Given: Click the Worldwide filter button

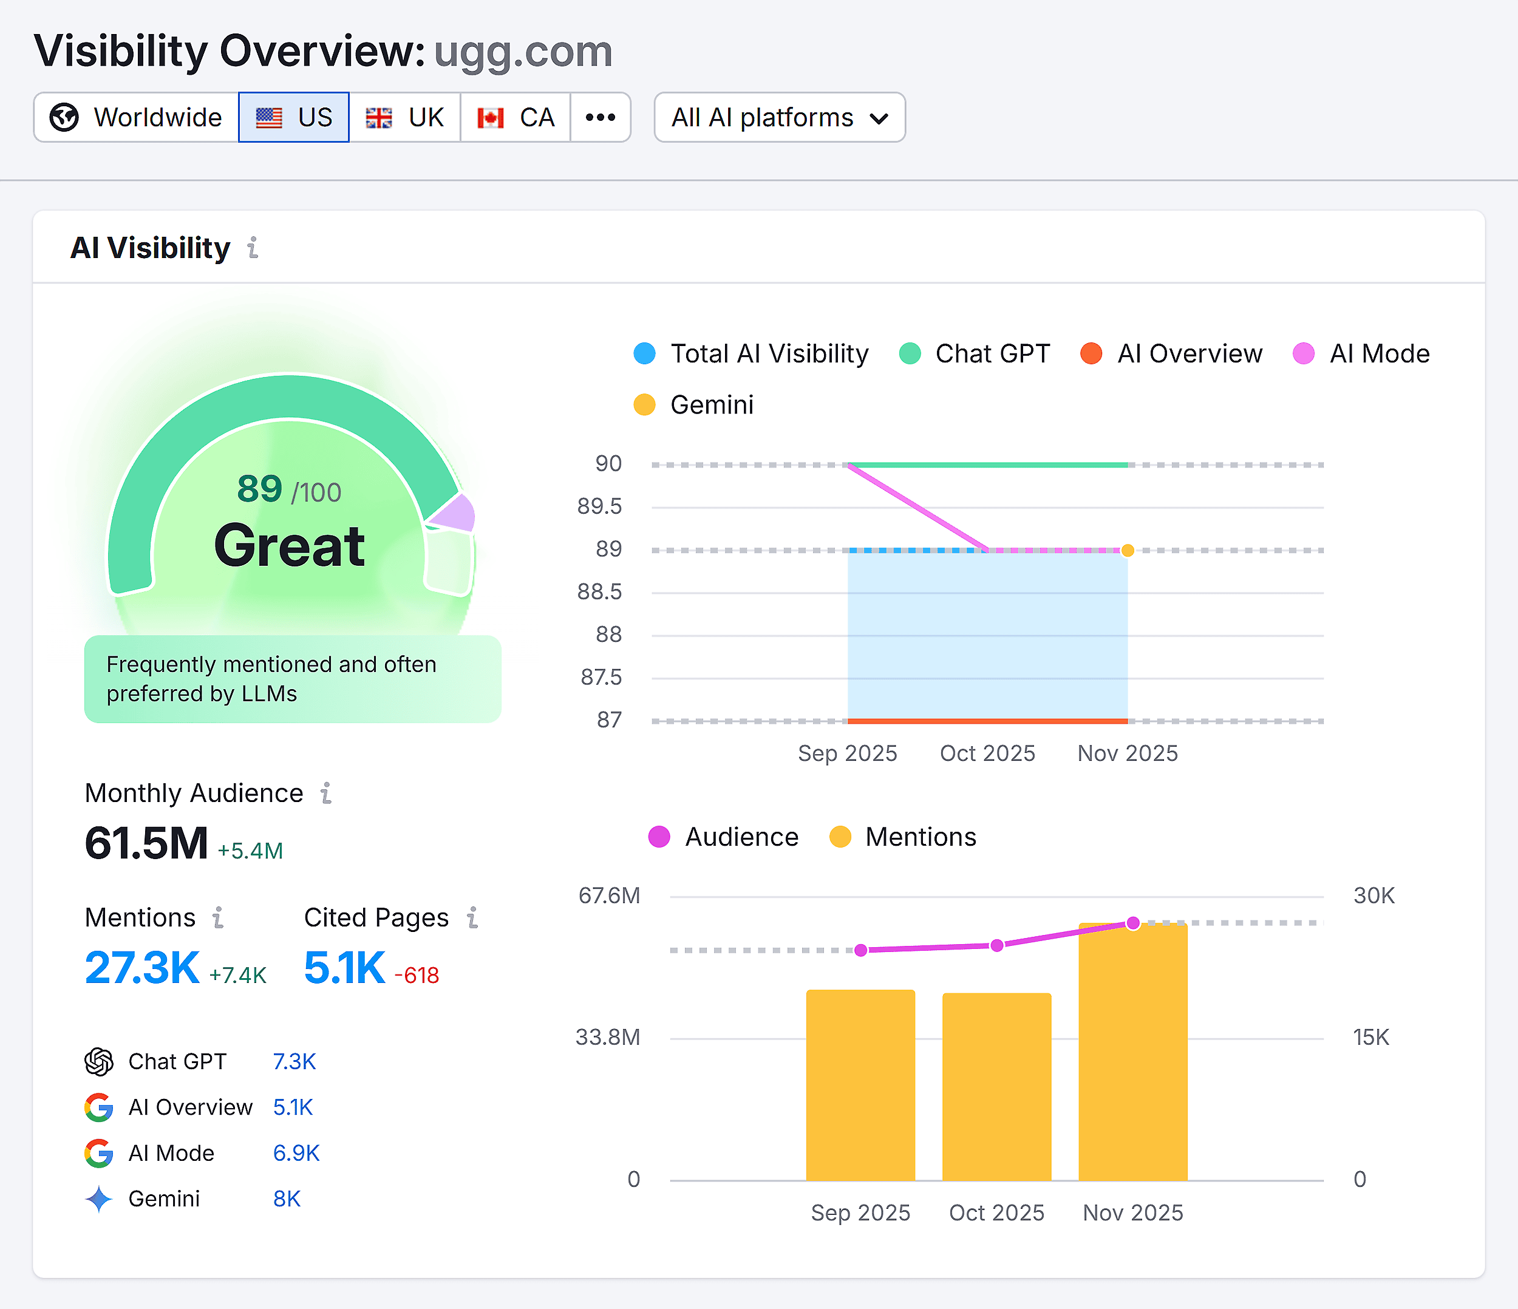Looking at the screenshot, I should click(135, 117).
